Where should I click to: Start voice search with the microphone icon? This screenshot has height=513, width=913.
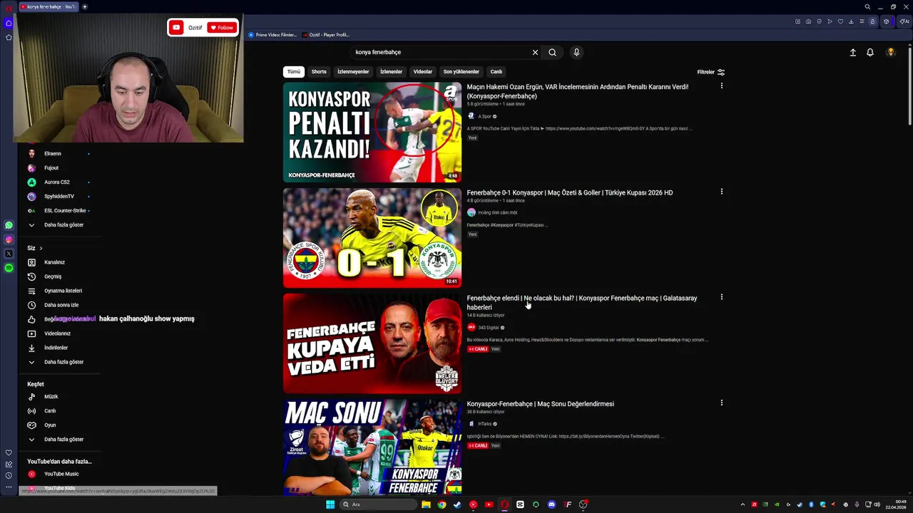(576, 52)
